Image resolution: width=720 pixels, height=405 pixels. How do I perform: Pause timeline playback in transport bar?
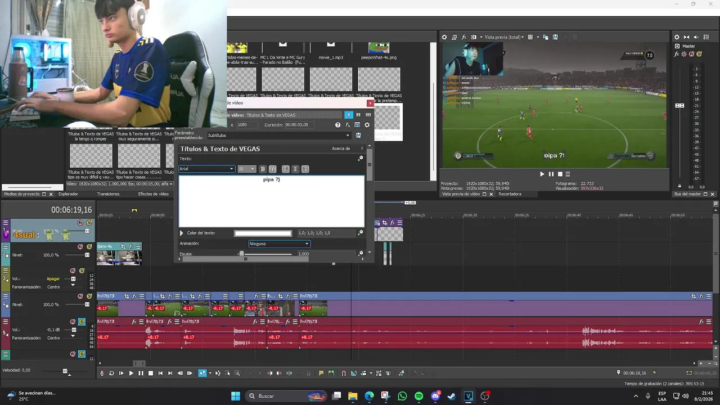(x=141, y=373)
